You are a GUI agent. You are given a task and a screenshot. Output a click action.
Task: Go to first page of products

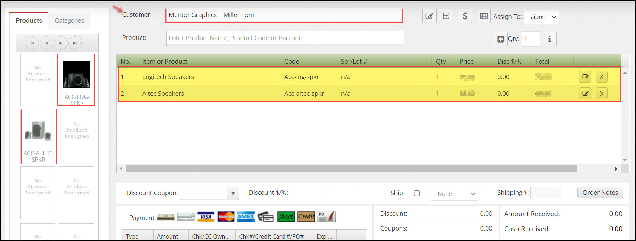32,43
